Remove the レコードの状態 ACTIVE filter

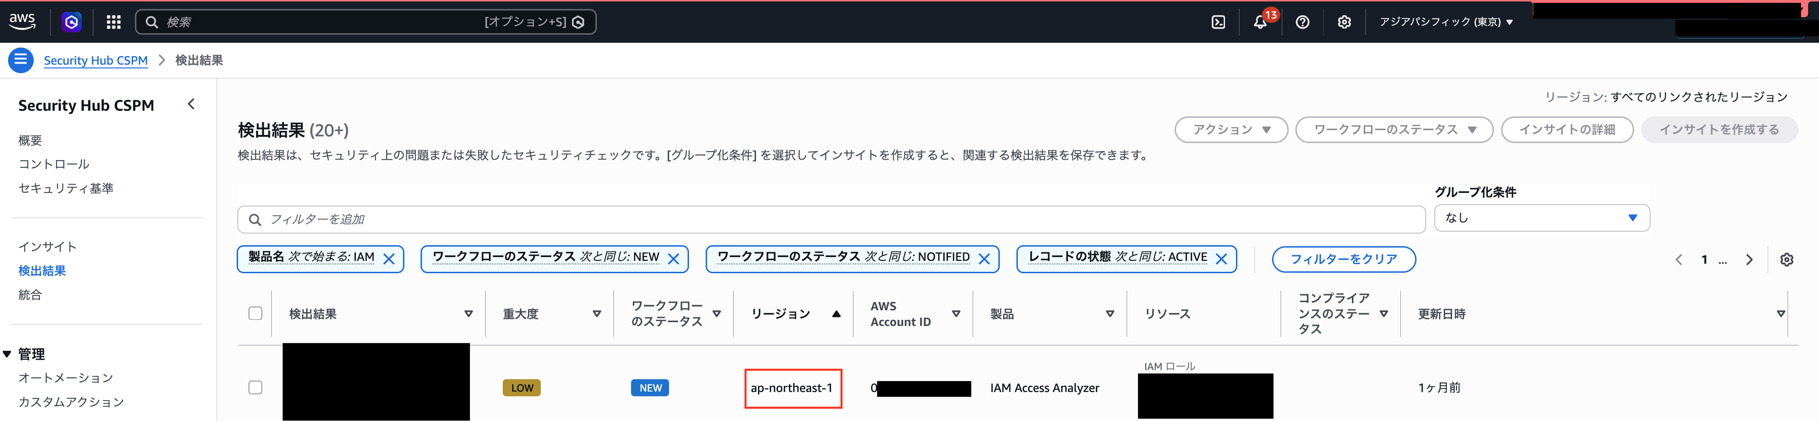1222,259
